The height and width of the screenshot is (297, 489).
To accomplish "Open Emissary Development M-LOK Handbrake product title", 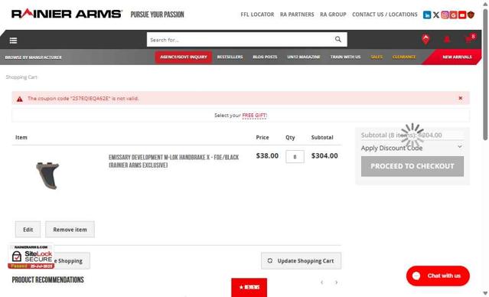I will (x=174, y=161).
